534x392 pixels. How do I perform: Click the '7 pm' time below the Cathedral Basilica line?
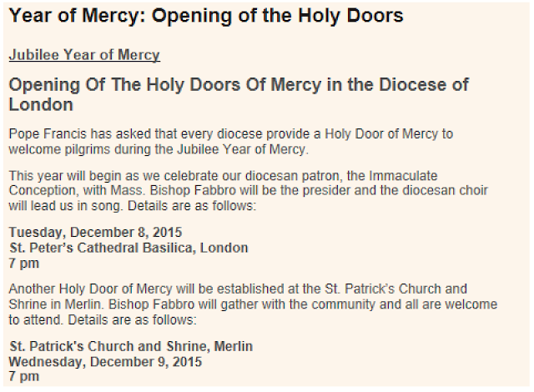(24, 264)
